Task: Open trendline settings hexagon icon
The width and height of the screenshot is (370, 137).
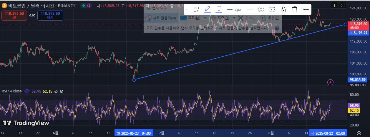Action: 261,9
